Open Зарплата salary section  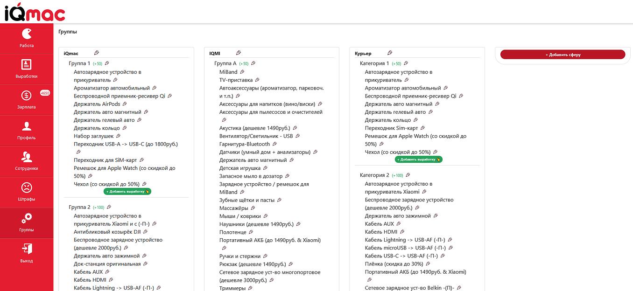point(27,100)
